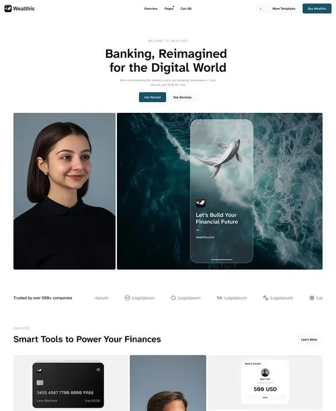Image resolution: width=336 pixels, height=411 pixels.
Task: Click the woman portrait hero image
Action: [x=65, y=191]
